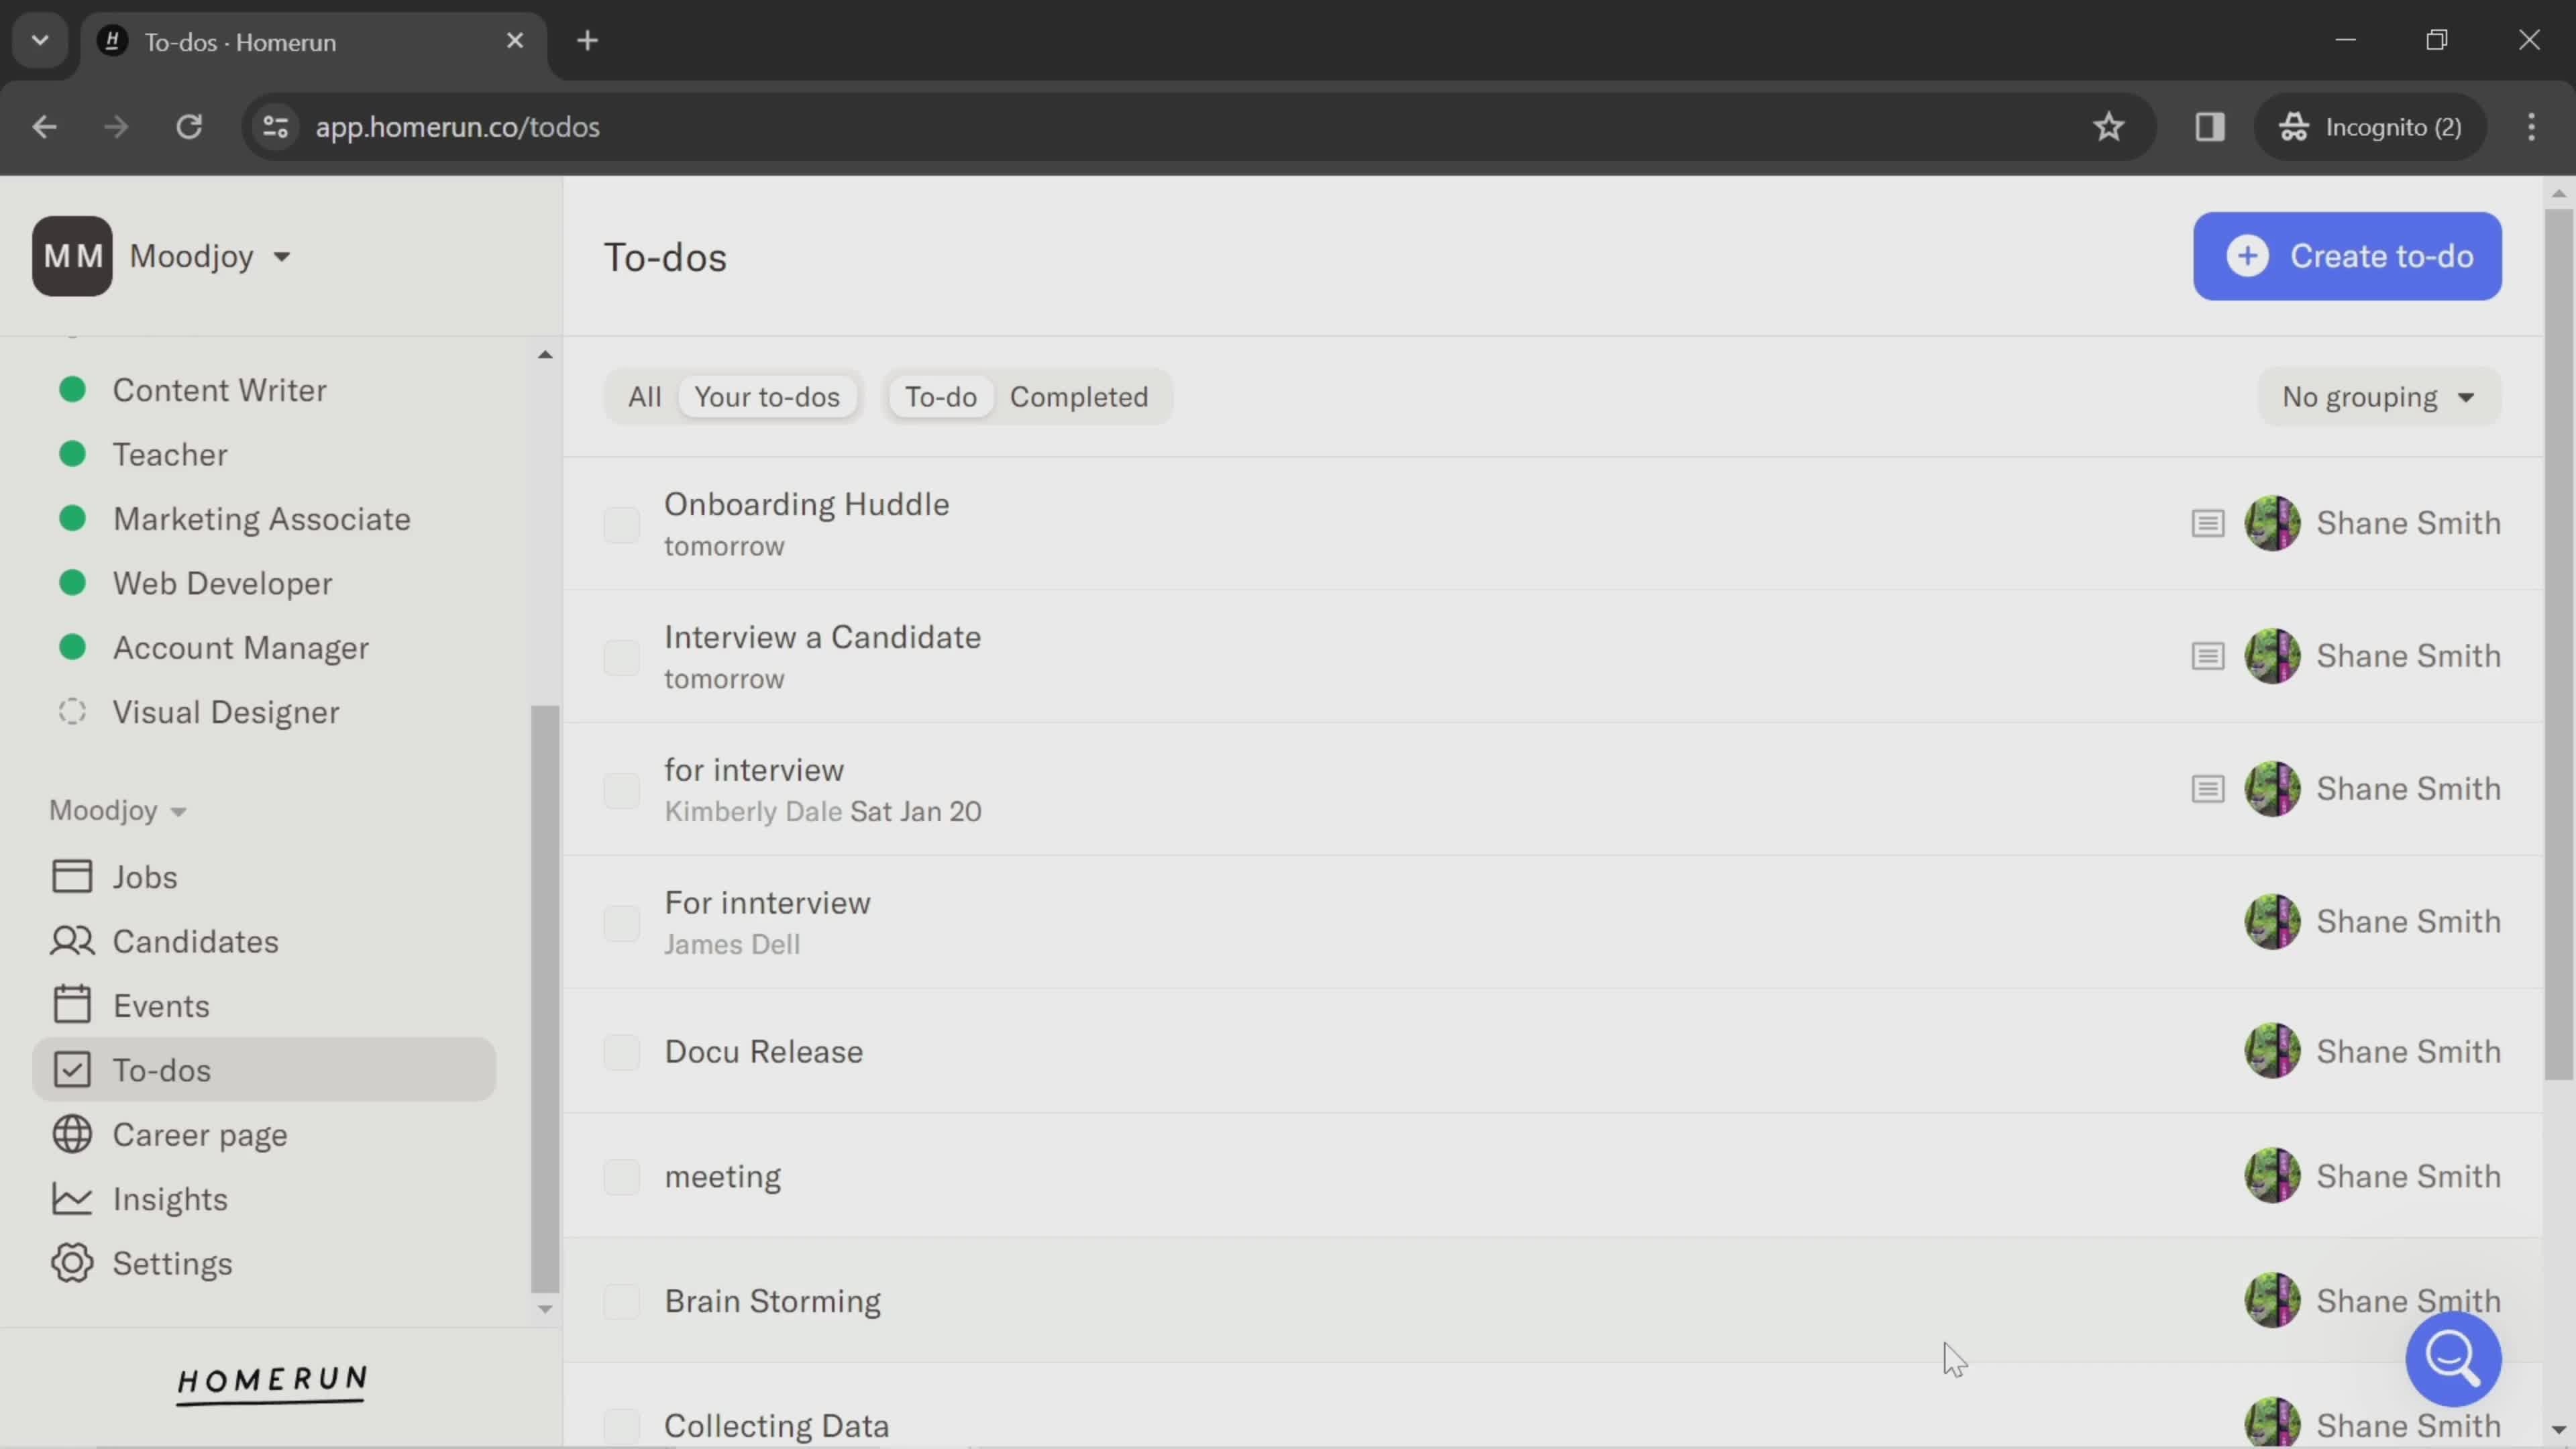Show All to-dos filter
This screenshot has height=1449, width=2576.
coord(644,397)
